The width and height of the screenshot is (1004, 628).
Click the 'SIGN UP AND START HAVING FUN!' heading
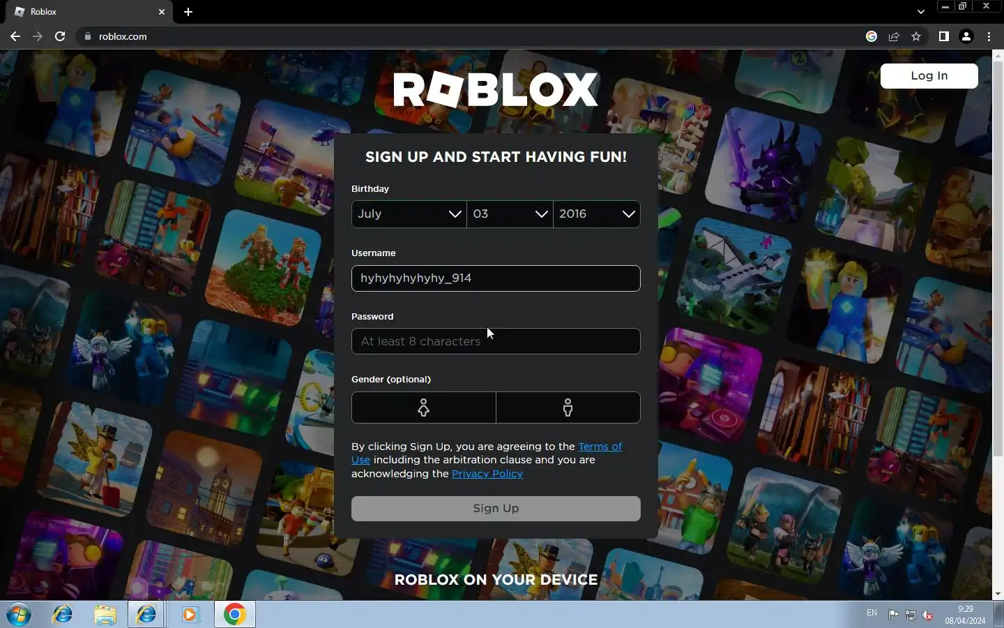coord(496,157)
